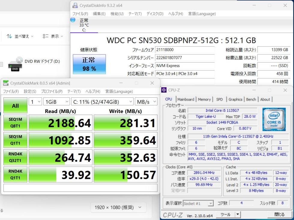Screen dimensions: 294x220
Task: Click the CrystalDiskMark app icon in title bar
Action: pyautogui.click(x=6, y=83)
